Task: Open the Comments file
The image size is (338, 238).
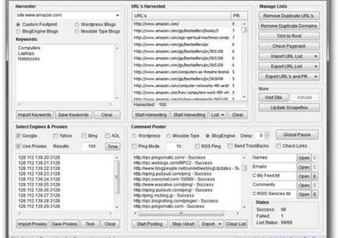Action: (x=304, y=185)
